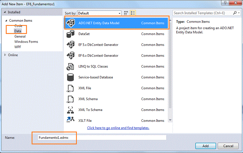Close the Add New Item dialog
Viewport: 243px width, 153px height.
pyautogui.click(x=236, y=3)
